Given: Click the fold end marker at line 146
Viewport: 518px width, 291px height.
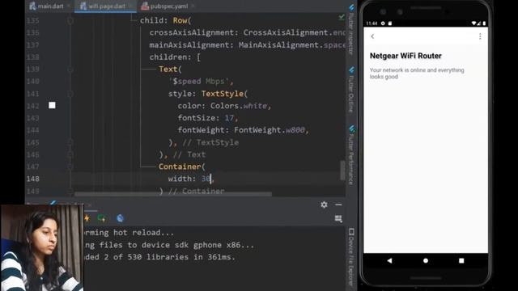Looking at the screenshot, I should point(70,154).
